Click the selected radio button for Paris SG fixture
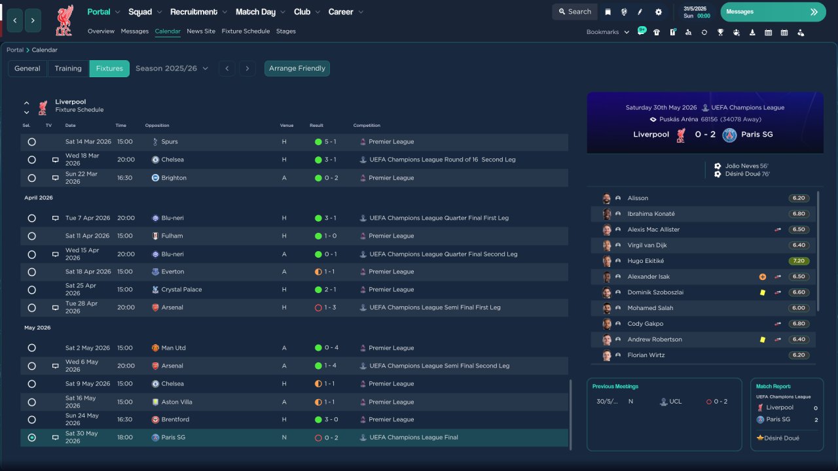This screenshot has height=471, width=838. [x=31, y=438]
